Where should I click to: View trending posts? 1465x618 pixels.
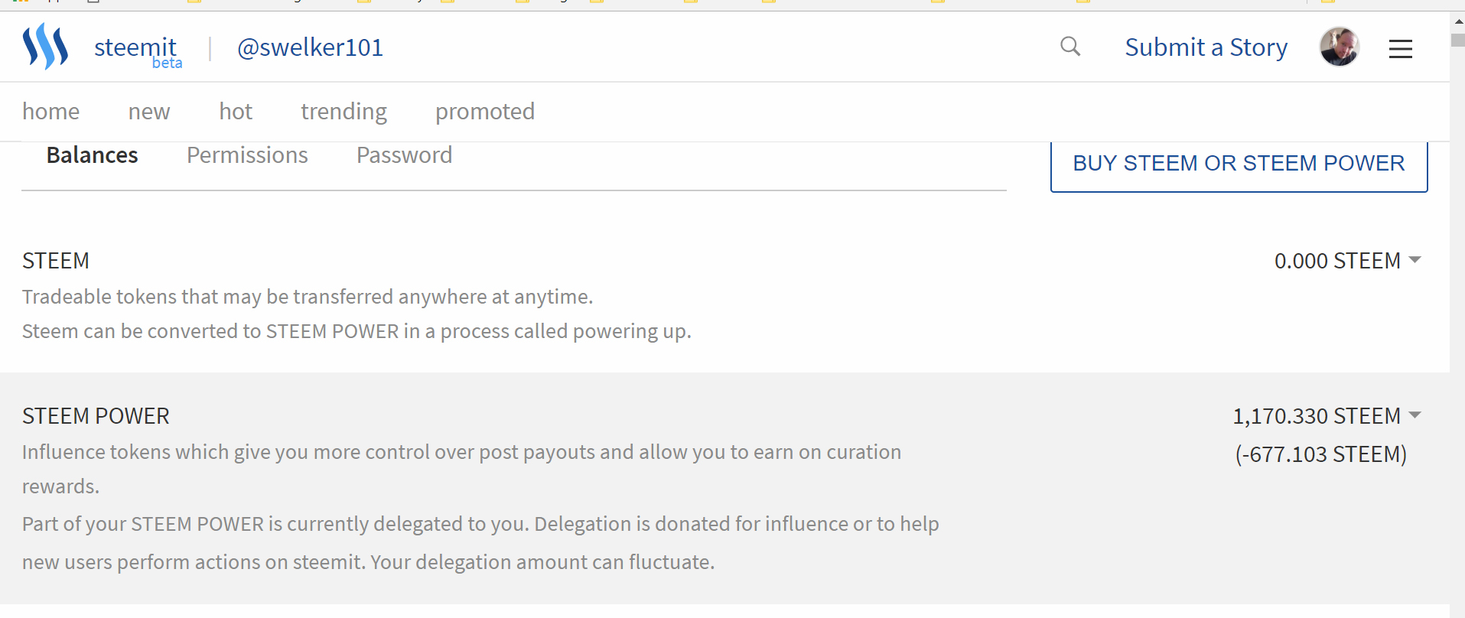coord(343,112)
